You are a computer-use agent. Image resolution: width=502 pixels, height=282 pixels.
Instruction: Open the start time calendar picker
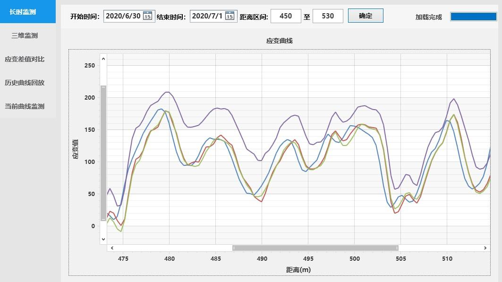pos(148,16)
